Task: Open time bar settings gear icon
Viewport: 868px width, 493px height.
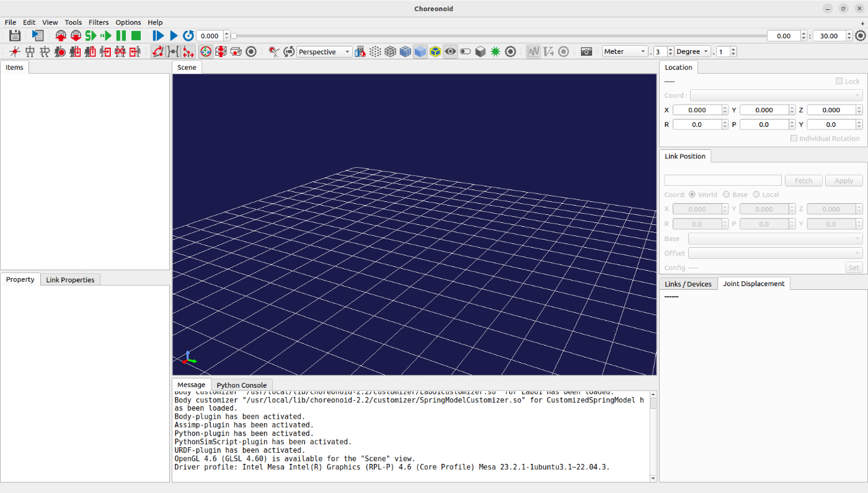Action: point(860,36)
